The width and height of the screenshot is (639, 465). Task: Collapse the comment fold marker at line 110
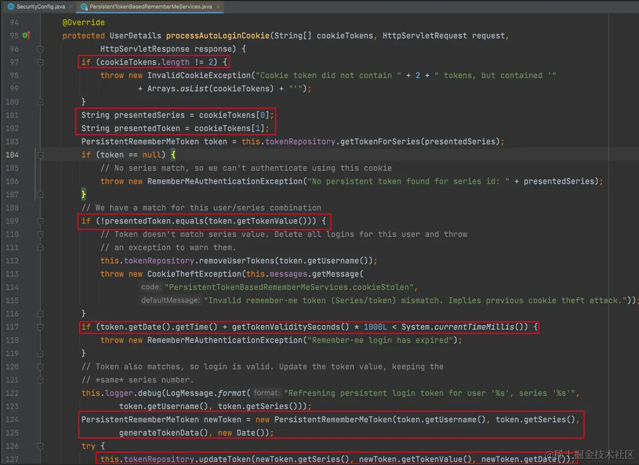tap(40, 234)
